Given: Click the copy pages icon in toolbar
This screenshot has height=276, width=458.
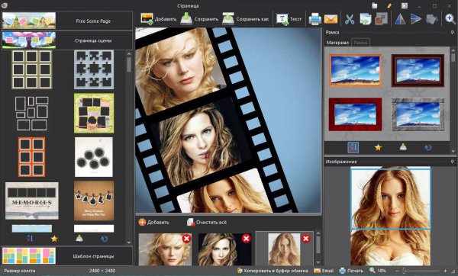Looking at the screenshot, I should point(365,19).
